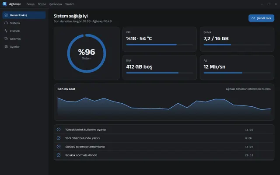Click the Ağ throughput progress bar

[x=237, y=73]
